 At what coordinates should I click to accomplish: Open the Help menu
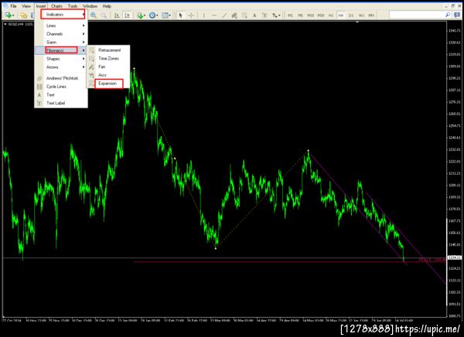pos(107,6)
